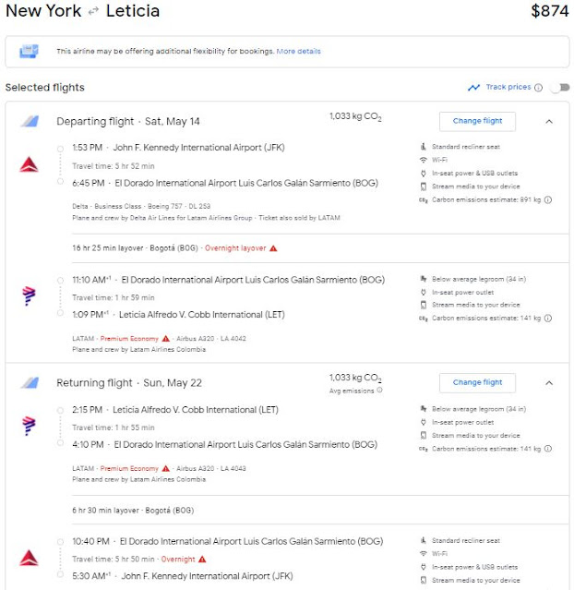Screen dimensions: 574x590
Task: Click 'Returning flight · Sun, May 22' title
Action: [x=129, y=383]
